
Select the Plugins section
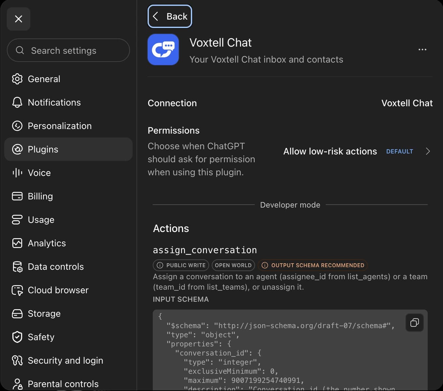click(x=68, y=149)
